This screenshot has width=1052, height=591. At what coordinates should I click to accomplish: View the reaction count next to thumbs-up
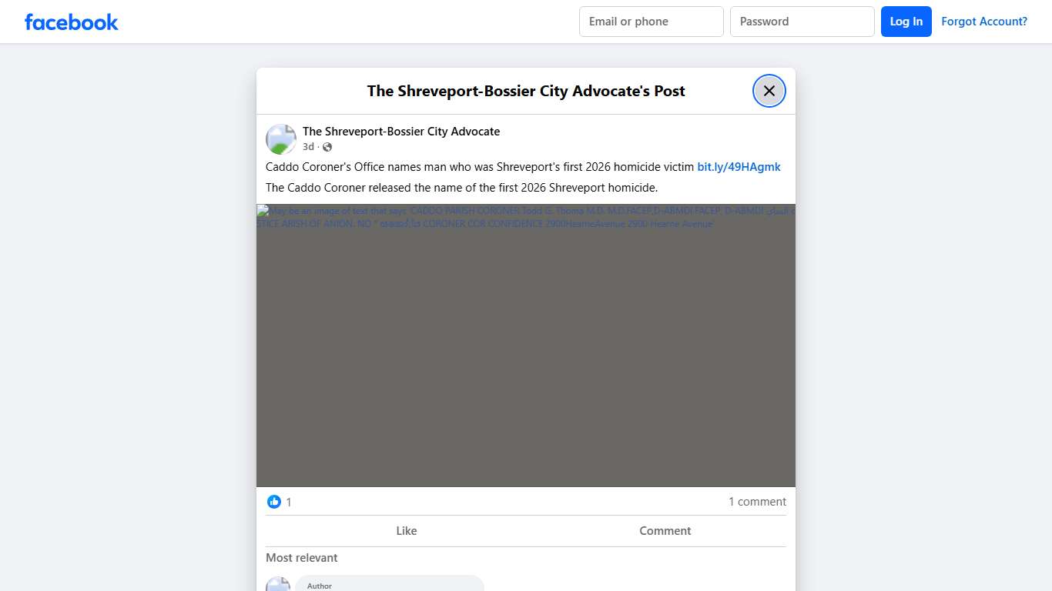289,503
